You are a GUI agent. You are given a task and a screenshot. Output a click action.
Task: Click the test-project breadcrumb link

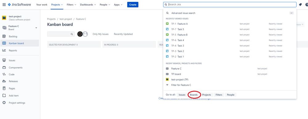pyautogui.click(x=66, y=19)
